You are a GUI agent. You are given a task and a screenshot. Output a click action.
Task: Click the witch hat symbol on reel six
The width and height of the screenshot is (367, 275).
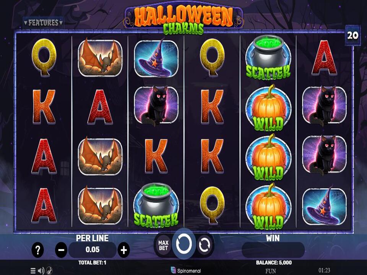click(324, 206)
